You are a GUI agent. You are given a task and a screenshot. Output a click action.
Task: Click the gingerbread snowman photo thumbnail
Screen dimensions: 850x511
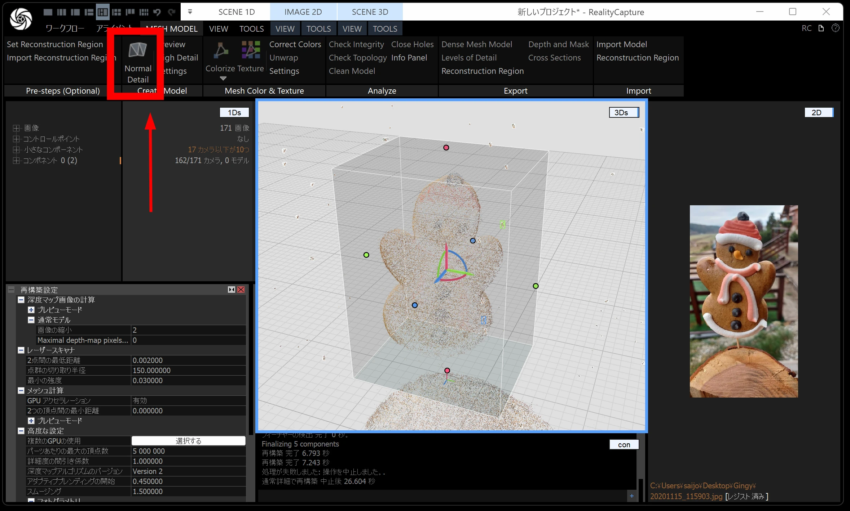coord(744,301)
